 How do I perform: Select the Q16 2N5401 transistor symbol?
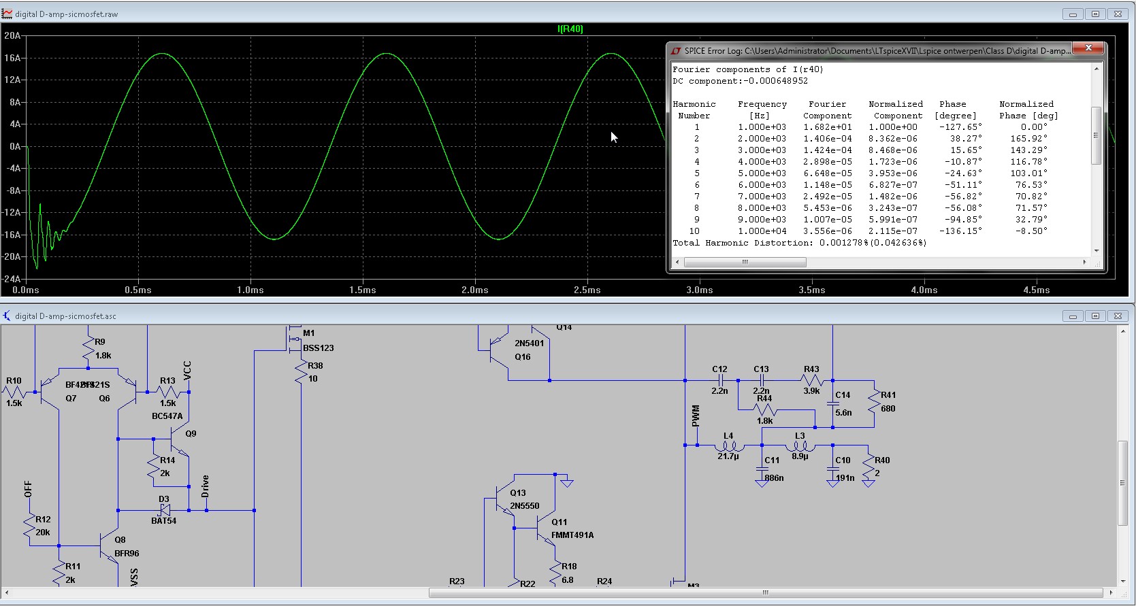[x=500, y=350]
